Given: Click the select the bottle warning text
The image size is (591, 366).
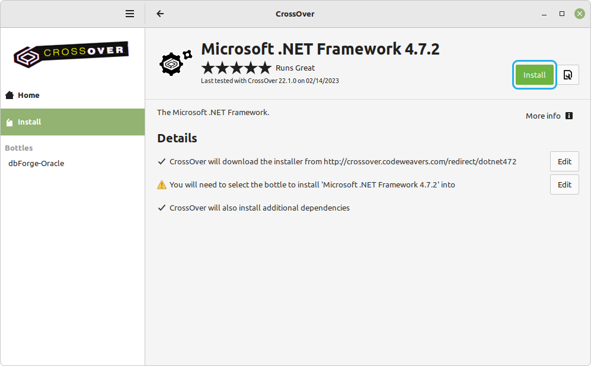Looking at the screenshot, I should tap(312, 185).
